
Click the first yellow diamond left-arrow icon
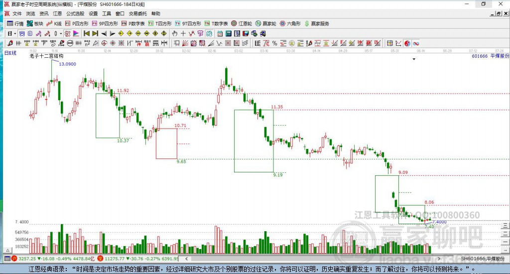point(121,33)
